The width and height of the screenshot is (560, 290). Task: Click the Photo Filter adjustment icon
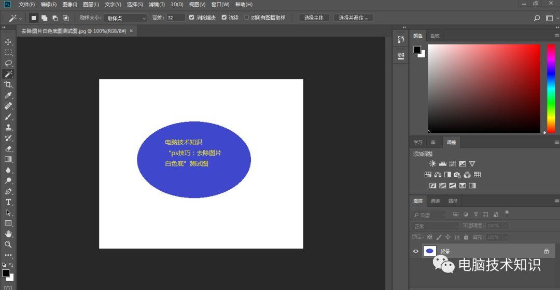pyautogui.click(x=457, y=175)
